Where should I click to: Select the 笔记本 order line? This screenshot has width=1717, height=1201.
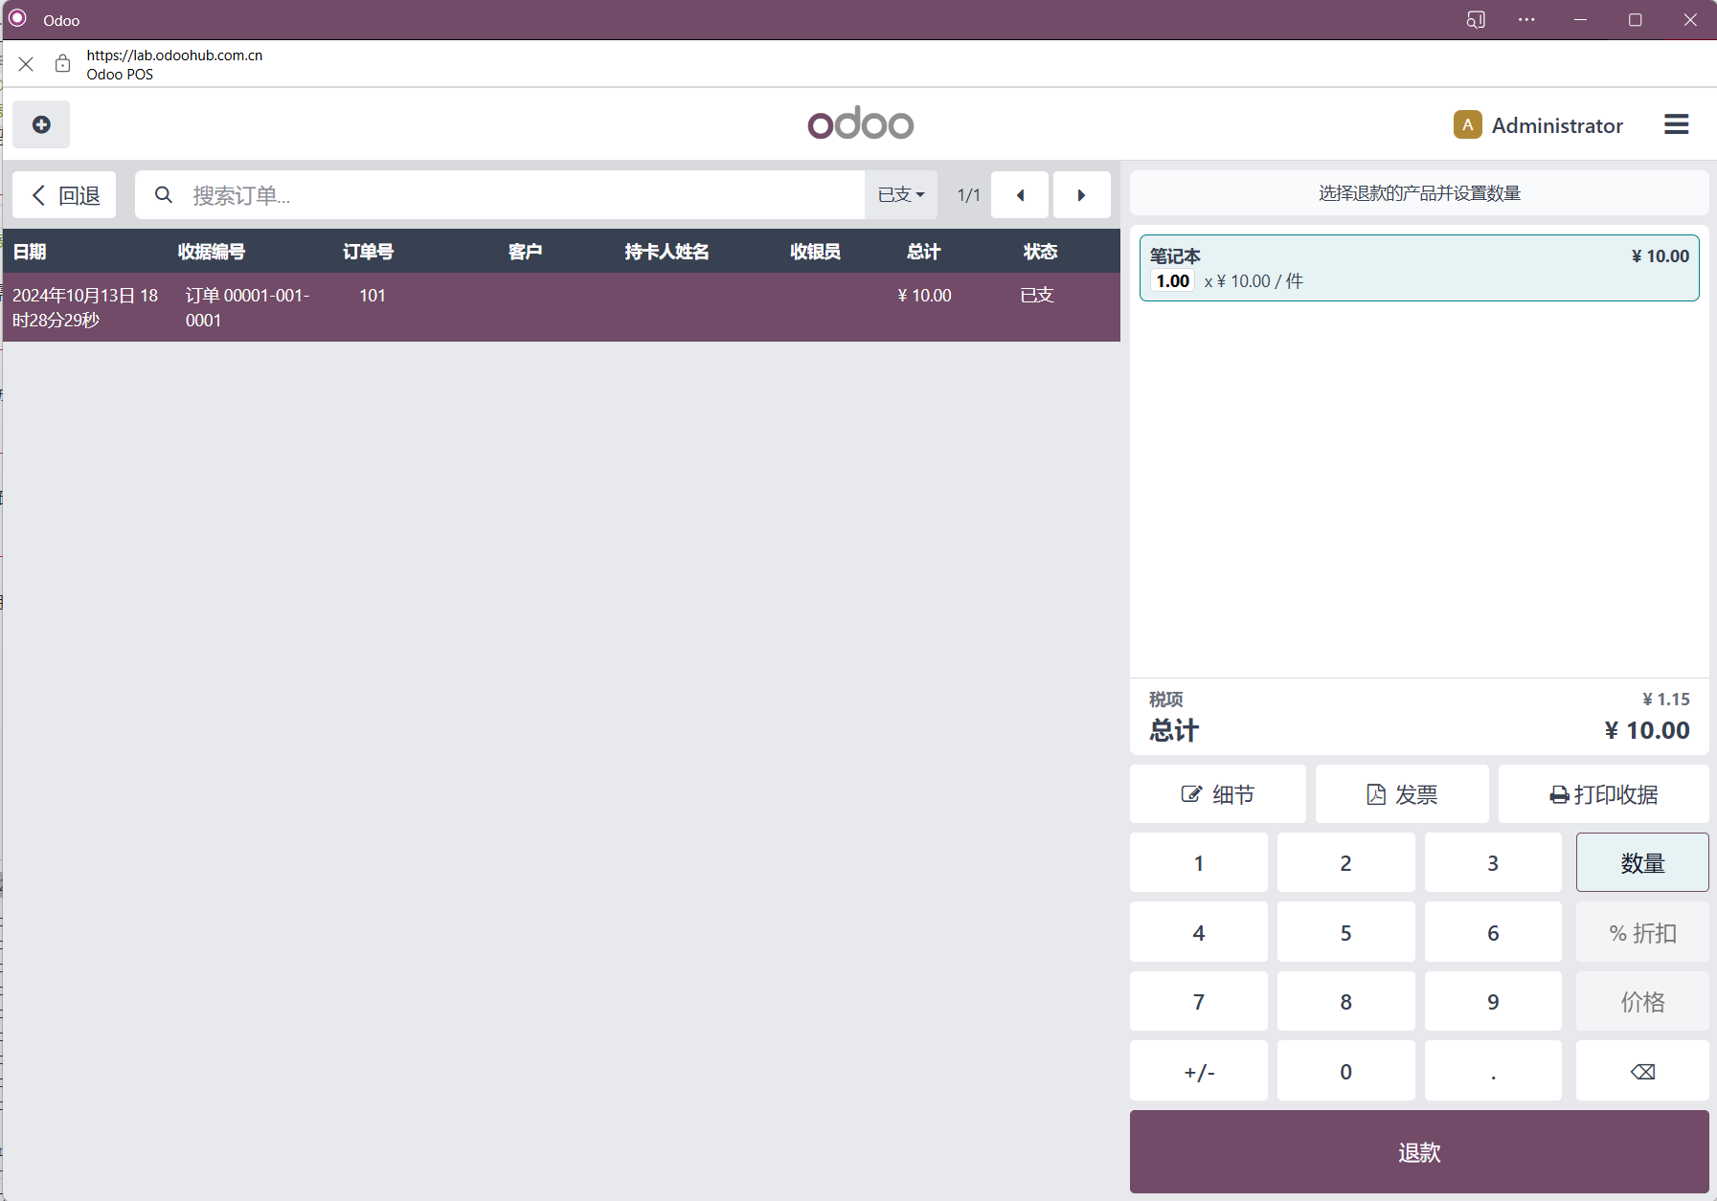coord(1419,268)
